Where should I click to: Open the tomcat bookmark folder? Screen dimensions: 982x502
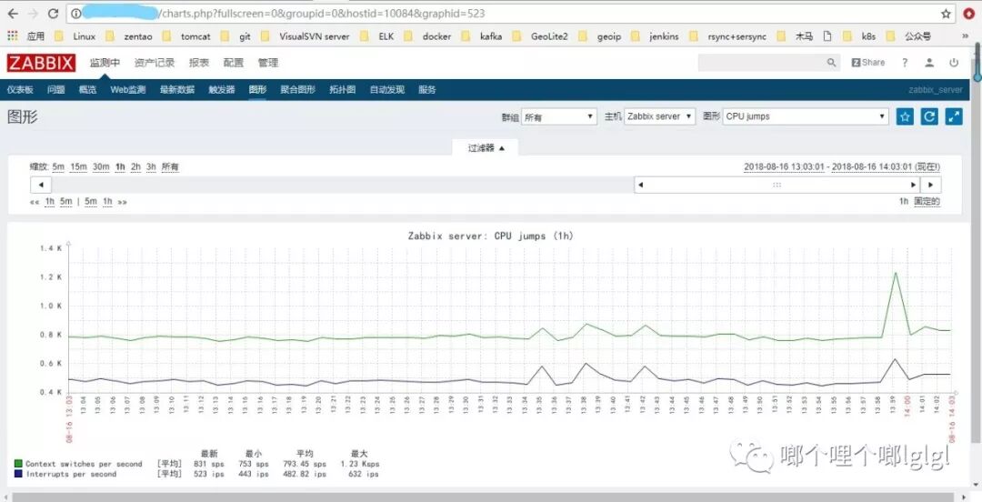[x=187, y=36]
